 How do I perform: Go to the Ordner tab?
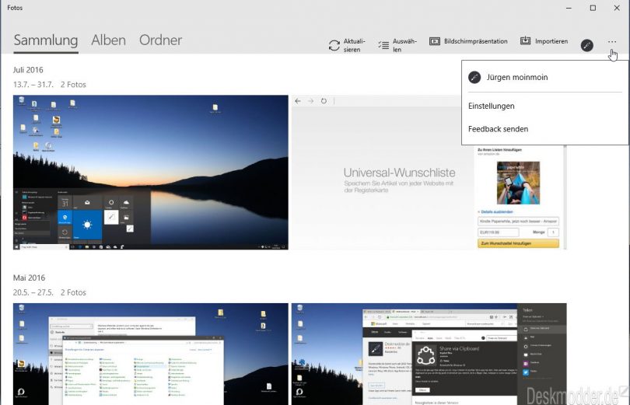160,40
